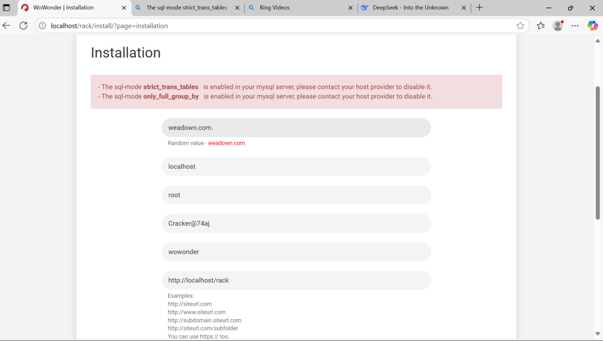This screenshot has width=603, height=341.
Task: Add a new browser tab
Action: pos(479,8)
